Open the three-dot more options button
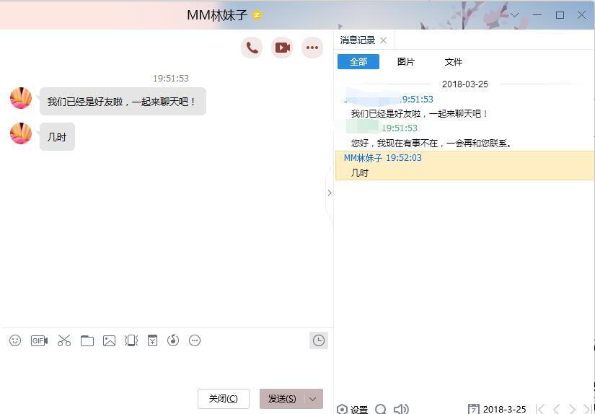The height and width of the screenshot is (414, 595). pos(312,48)
